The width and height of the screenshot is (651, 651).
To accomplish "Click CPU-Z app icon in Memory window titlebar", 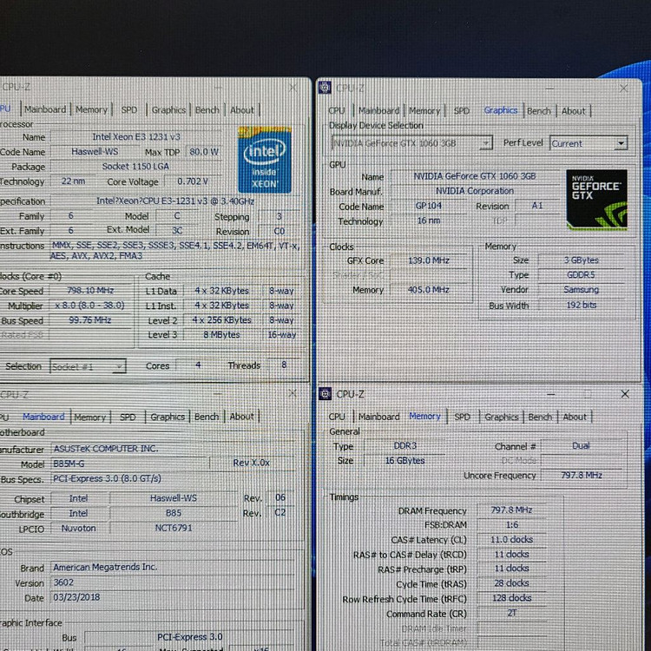I will [x=325, y=393].
